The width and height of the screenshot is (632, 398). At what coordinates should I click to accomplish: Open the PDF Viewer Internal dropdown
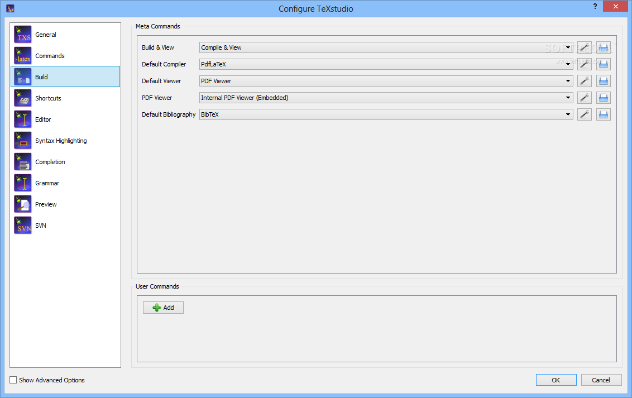pos(386,98)
